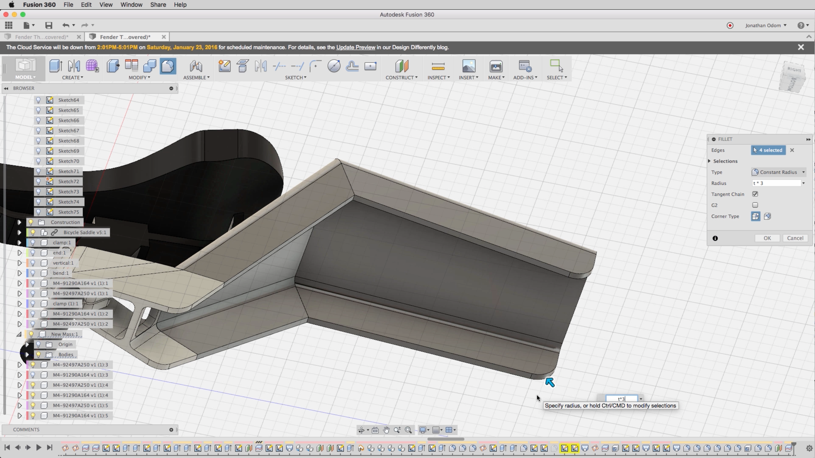Click the timeline settings gear icon
Image resolution: width=815 pixels, height=458 pixels.
pos(809,448)
